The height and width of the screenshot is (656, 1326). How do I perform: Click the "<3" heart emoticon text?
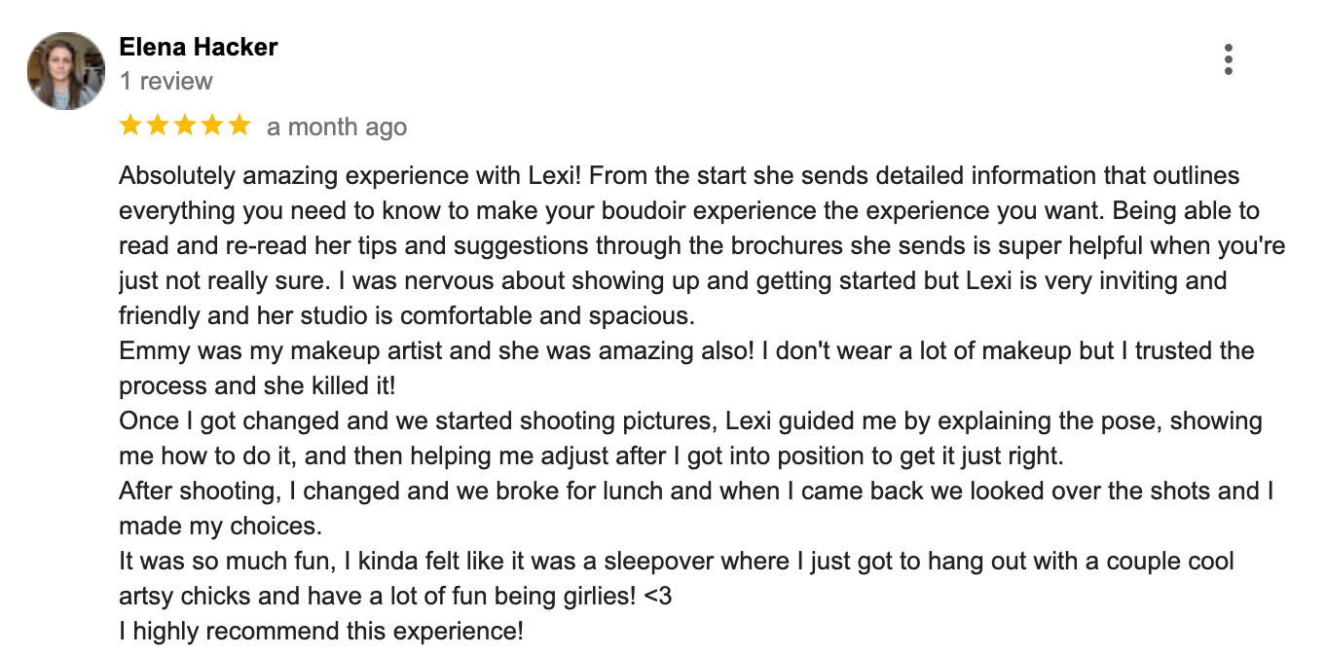[x=658, y=596]
